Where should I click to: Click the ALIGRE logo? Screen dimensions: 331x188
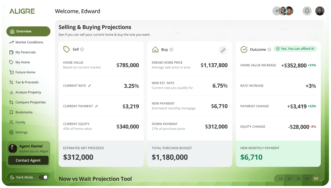click(22, 11)
